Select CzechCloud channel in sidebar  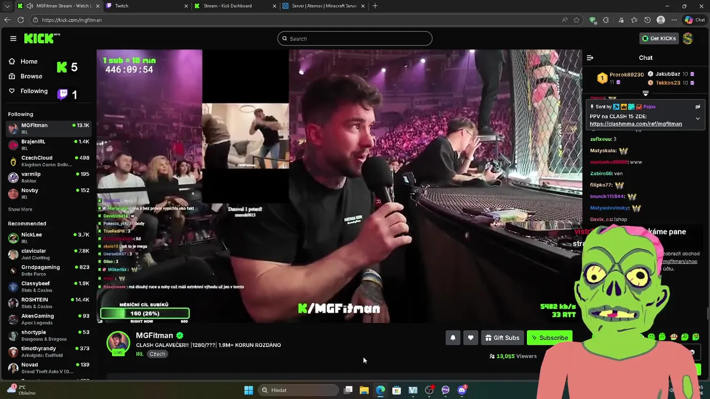49,161
